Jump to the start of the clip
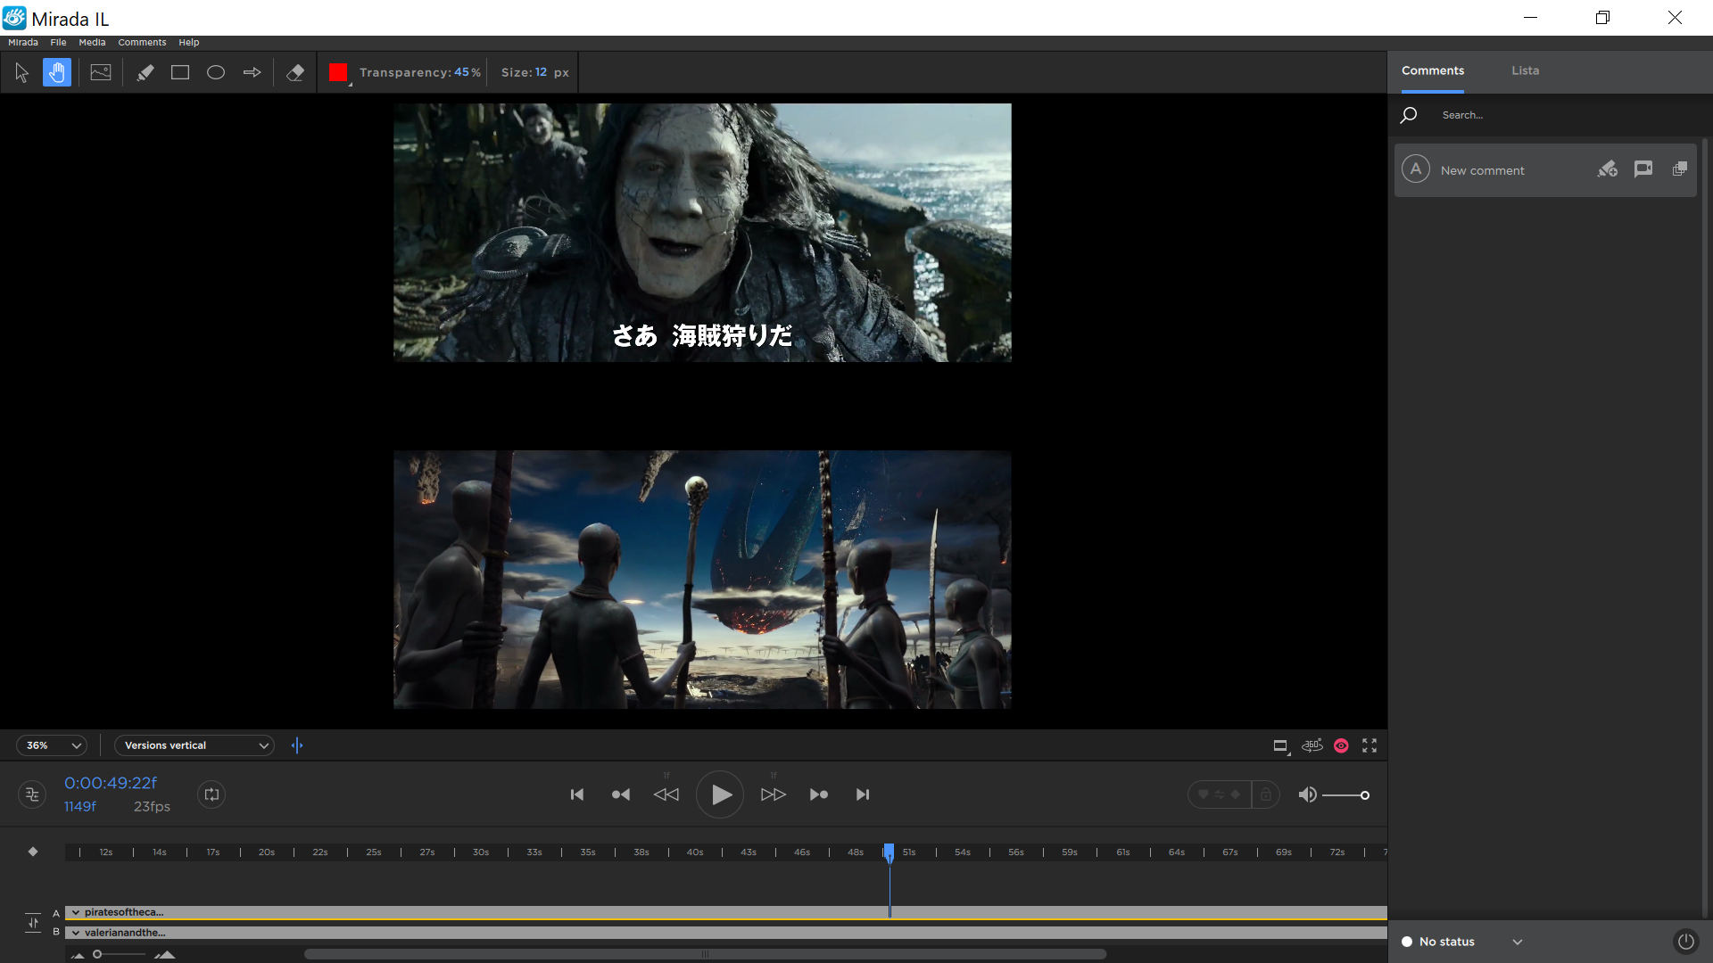The height and width of the screenshot is (963, 1713). (x=577, y=794)
